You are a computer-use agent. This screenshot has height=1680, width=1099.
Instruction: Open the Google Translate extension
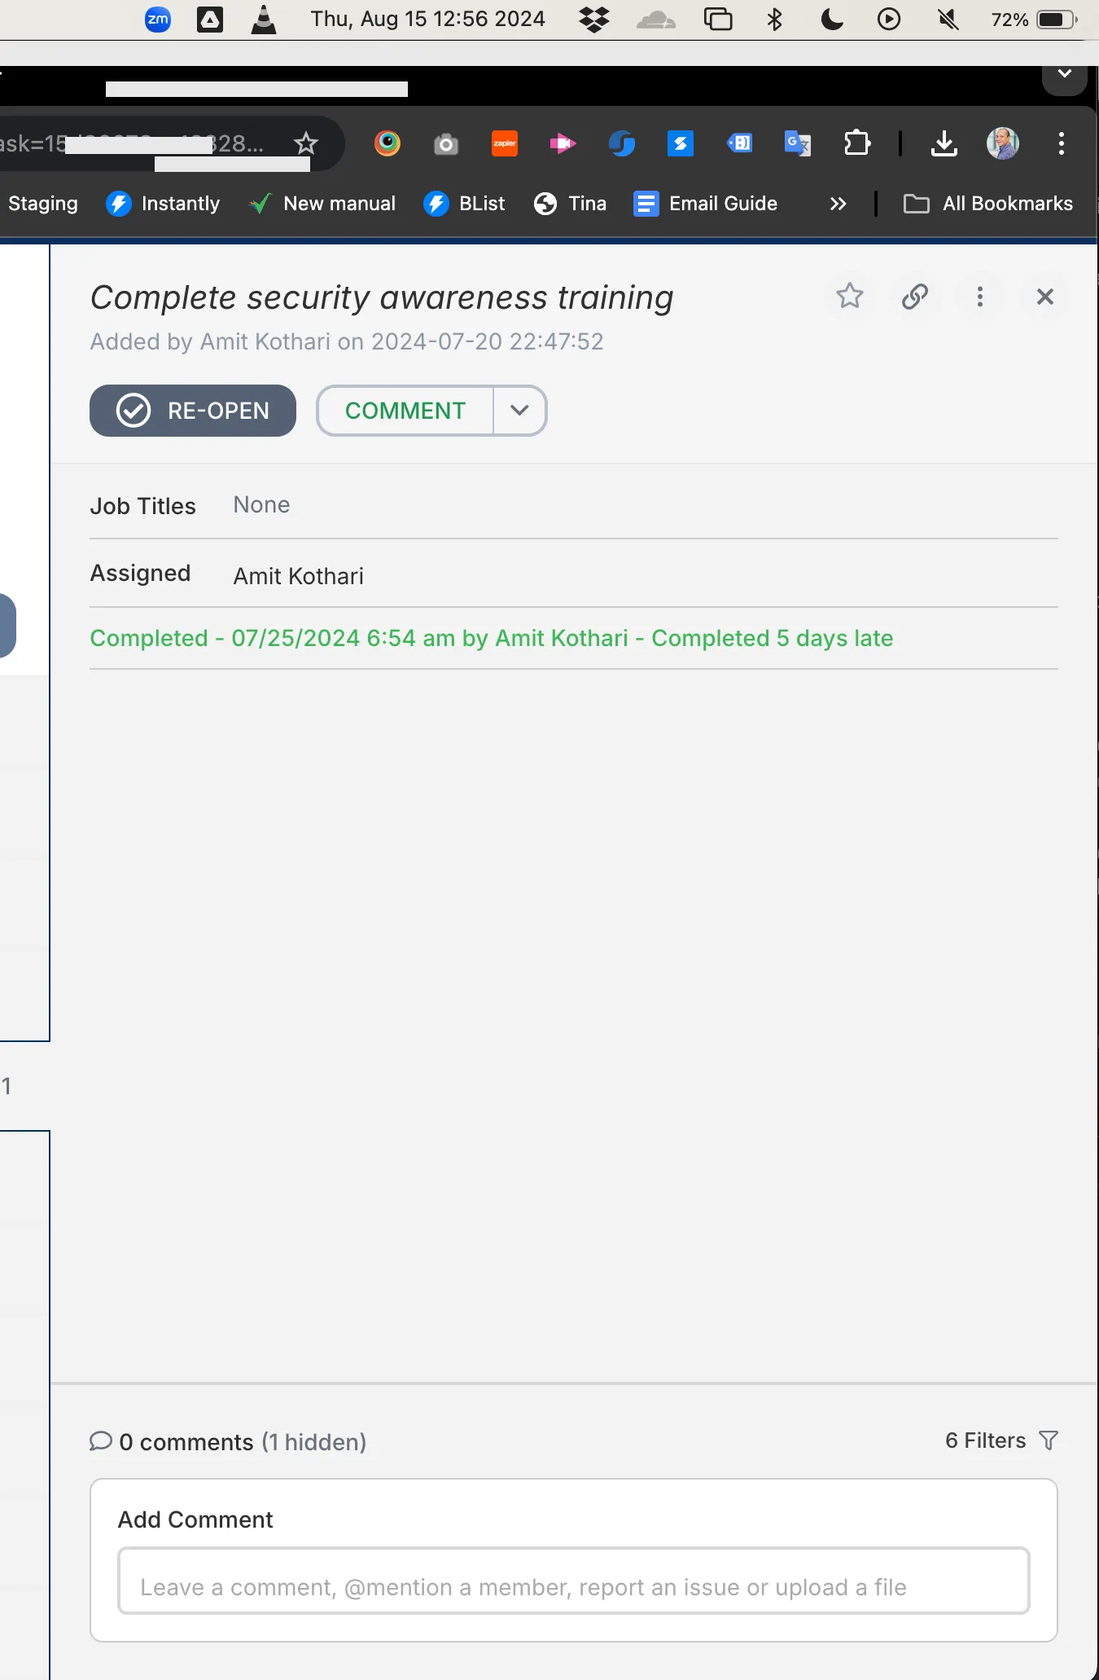tap(797, 143)
